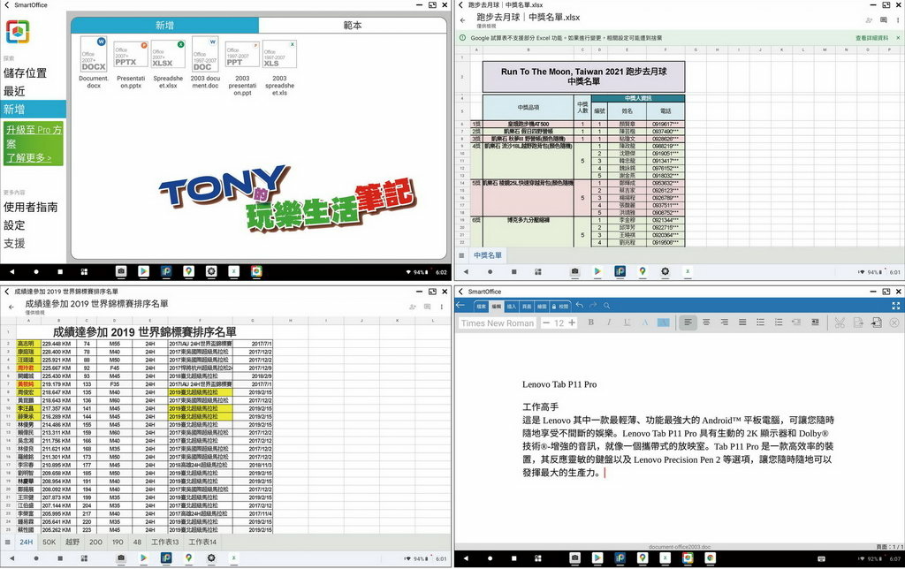Open Camera app from top-left taskbar
The height and width of the screenshot is (569, 905).
click(x=120, y=271)
